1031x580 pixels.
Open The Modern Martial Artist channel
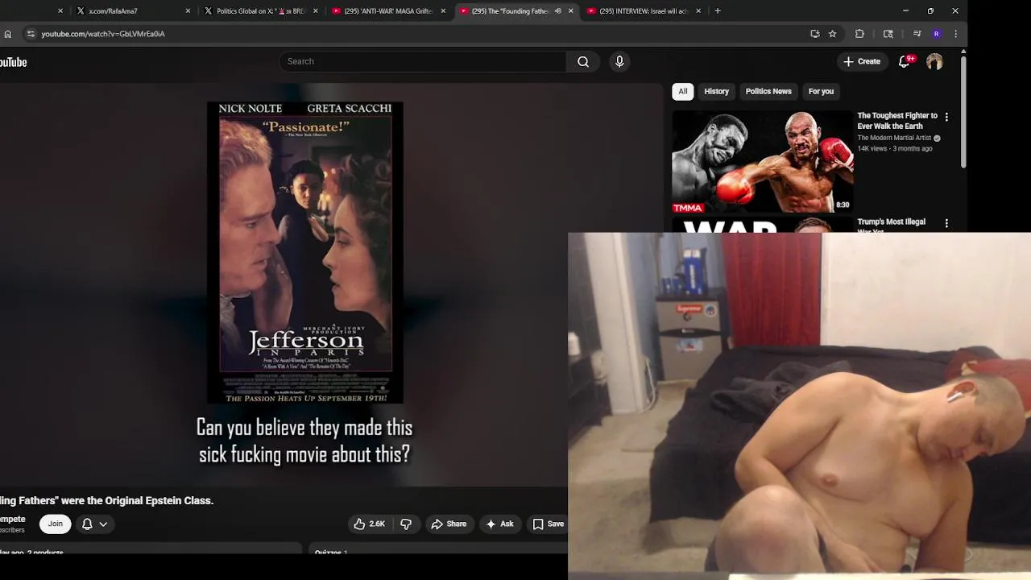[894, 138]
